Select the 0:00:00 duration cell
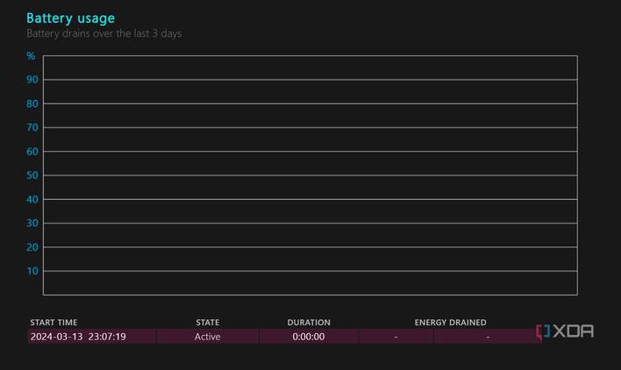621x370 pixels. click(309, 337)
